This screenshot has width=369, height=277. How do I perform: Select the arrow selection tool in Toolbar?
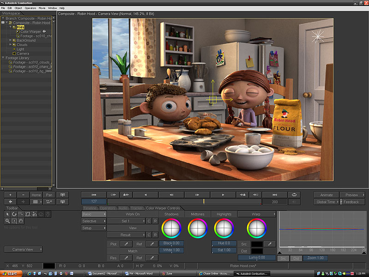[7, 214]
